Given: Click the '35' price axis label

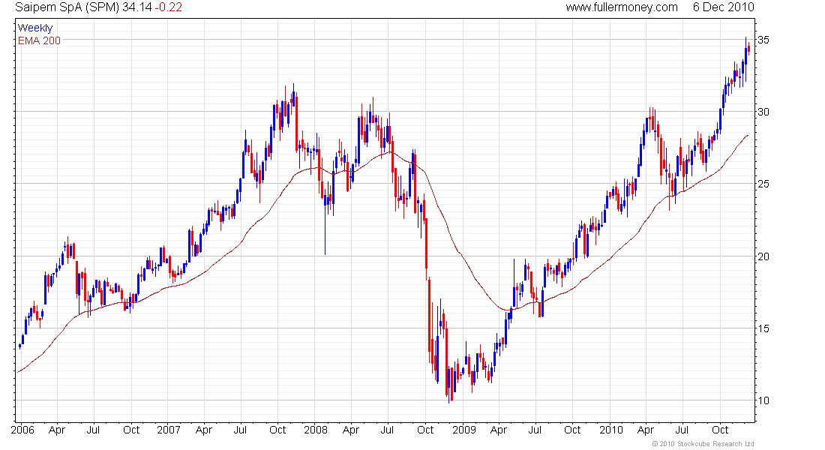Looking at the screenshot, I should (763, 40).
